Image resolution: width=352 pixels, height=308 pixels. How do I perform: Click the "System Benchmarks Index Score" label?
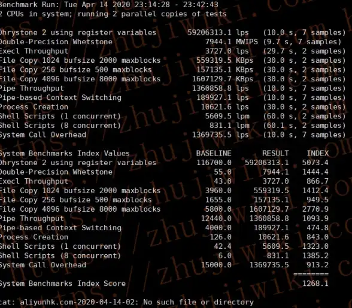[63, 283]
